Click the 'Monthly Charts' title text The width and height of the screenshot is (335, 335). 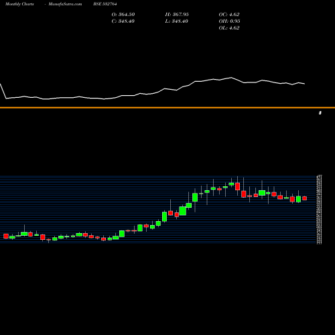pyautogui.click(x=19, y=4)
